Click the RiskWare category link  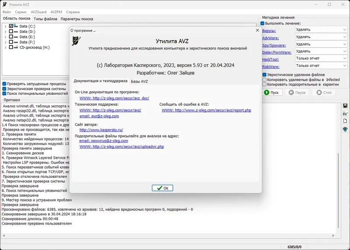pos(271,67)
